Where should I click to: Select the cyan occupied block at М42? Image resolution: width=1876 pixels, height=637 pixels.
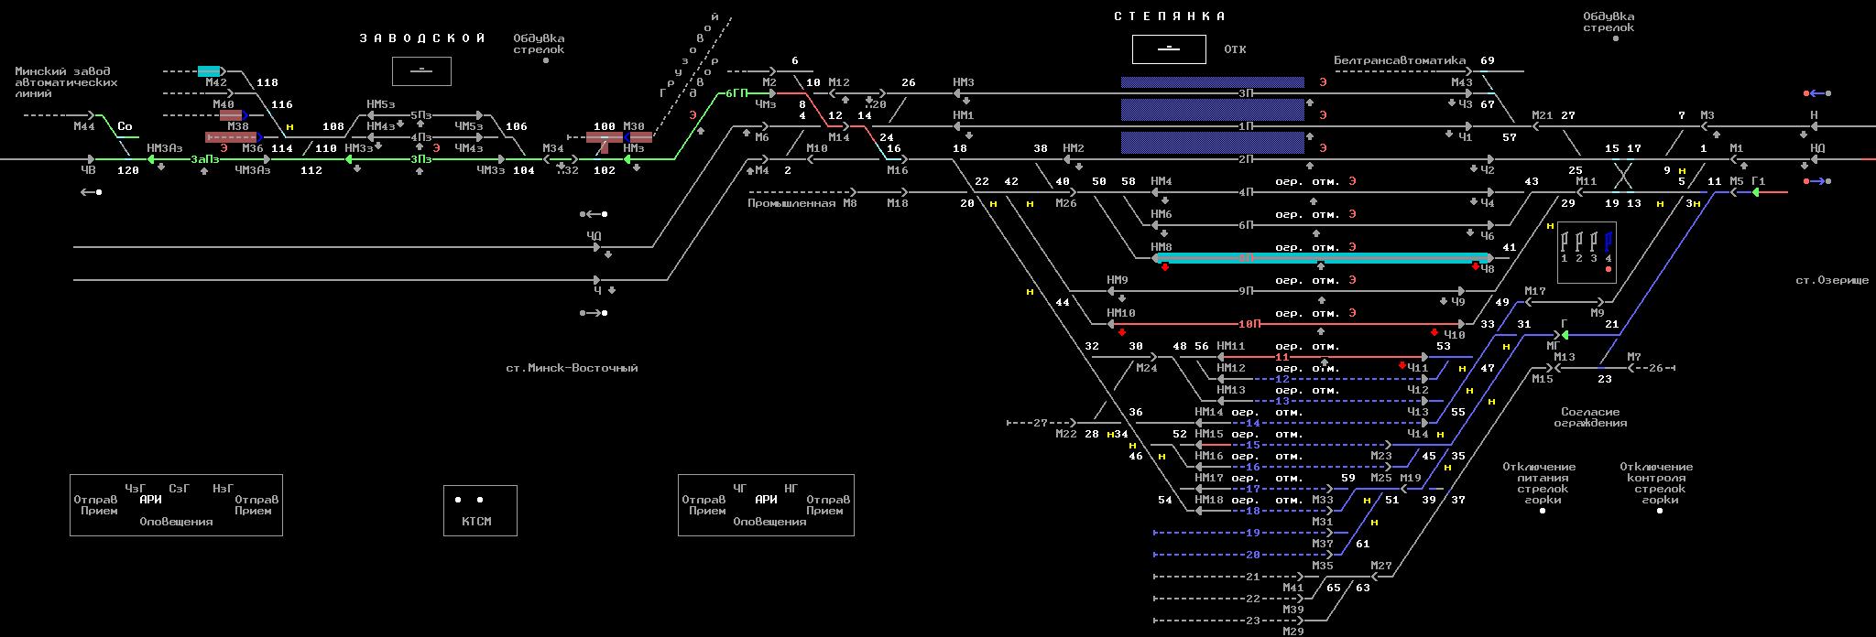click(x=210, y=71)
